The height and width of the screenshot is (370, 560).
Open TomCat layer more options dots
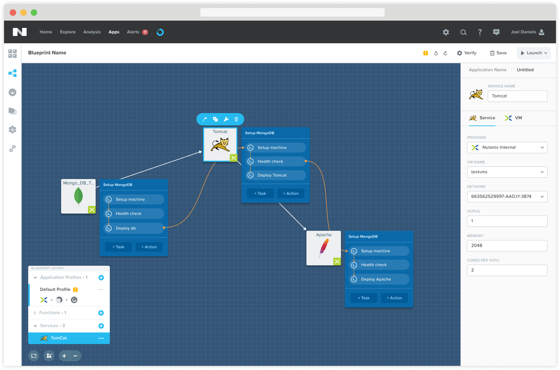[101, 338]
